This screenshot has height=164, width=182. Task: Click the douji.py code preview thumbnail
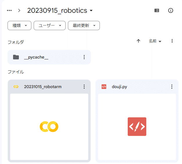[x=137, y=127]
